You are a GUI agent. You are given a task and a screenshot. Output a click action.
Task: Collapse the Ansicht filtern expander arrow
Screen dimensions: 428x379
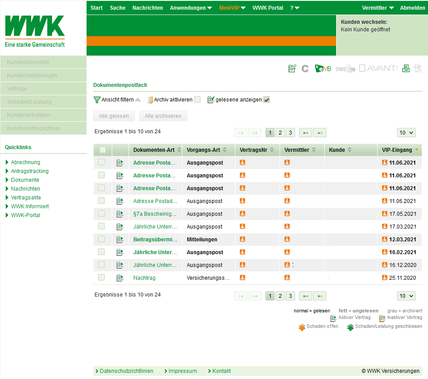[138, 100]
